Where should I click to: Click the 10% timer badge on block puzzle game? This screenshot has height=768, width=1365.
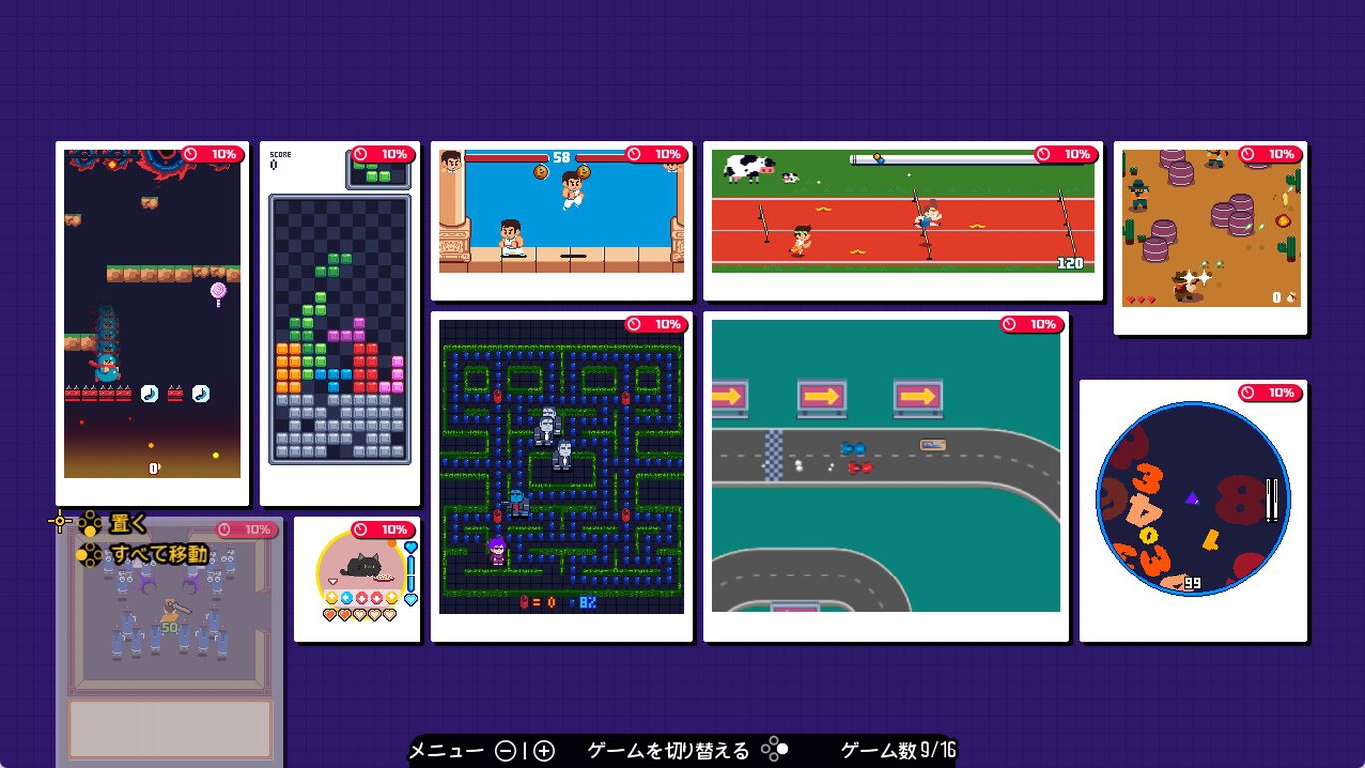coord(383,154)
